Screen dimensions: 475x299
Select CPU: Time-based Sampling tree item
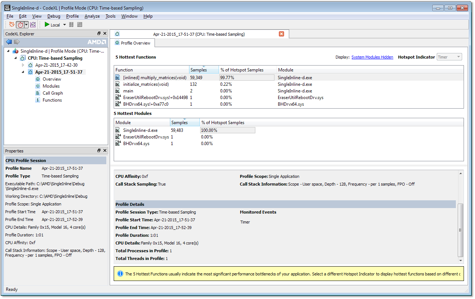55,58
